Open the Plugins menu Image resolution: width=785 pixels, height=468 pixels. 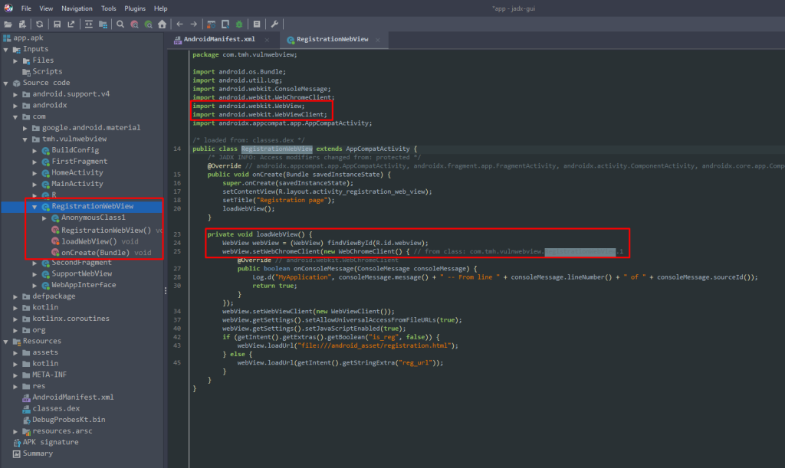tap(135, 8)
